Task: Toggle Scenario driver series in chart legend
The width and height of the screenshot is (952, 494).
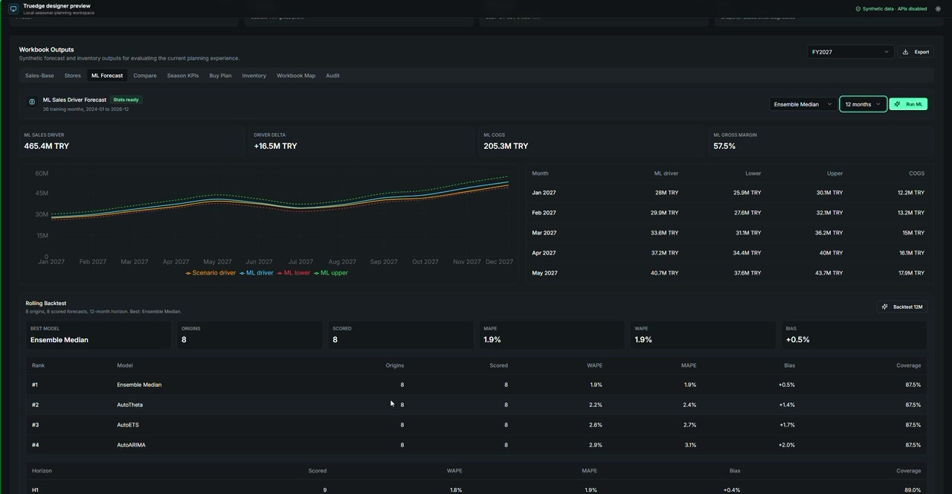Action: point(210,273)
